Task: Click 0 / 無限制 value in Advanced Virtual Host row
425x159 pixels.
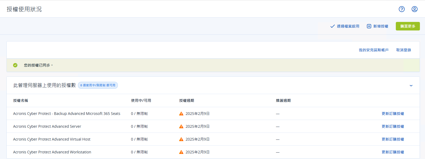Action: click(139, 139)
